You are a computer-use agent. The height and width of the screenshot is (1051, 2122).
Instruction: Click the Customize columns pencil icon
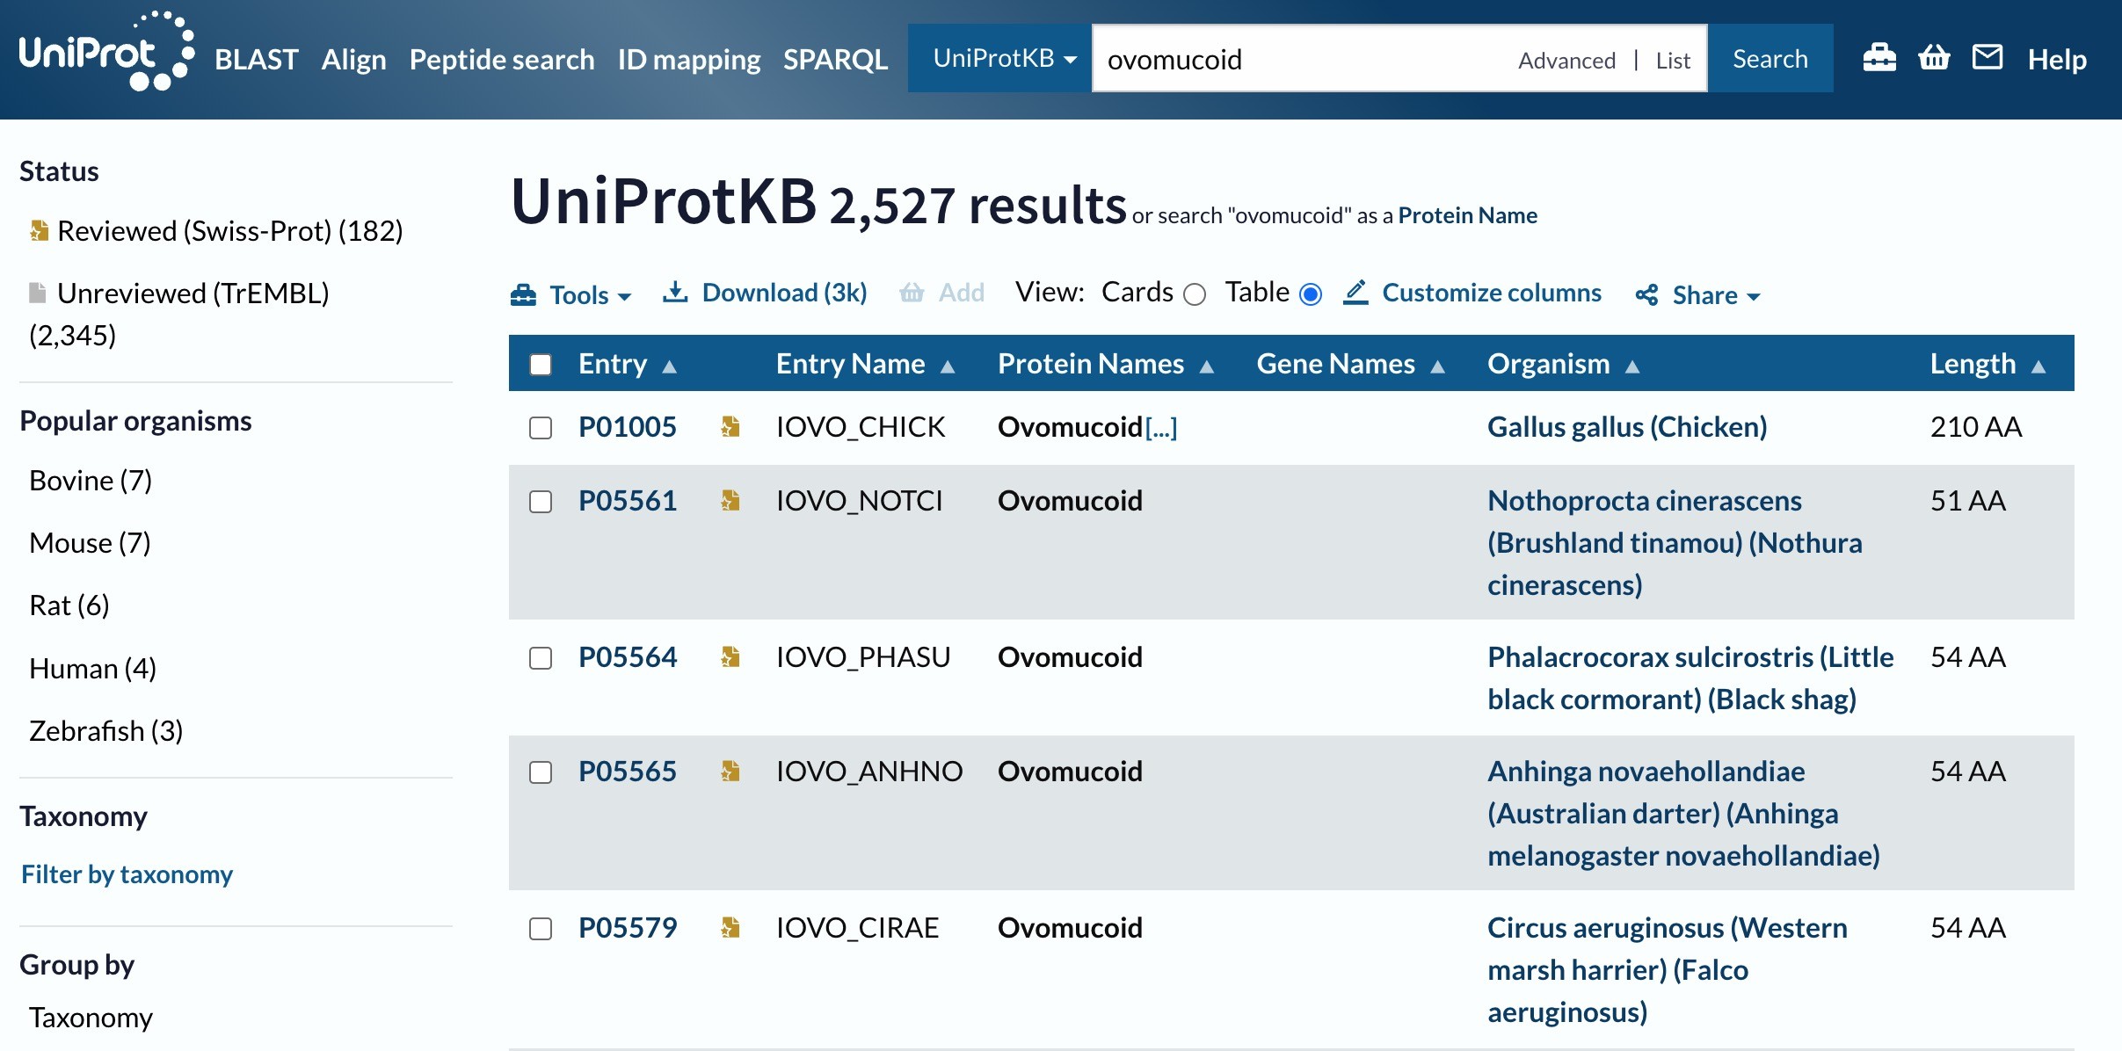click(1355, 293)
